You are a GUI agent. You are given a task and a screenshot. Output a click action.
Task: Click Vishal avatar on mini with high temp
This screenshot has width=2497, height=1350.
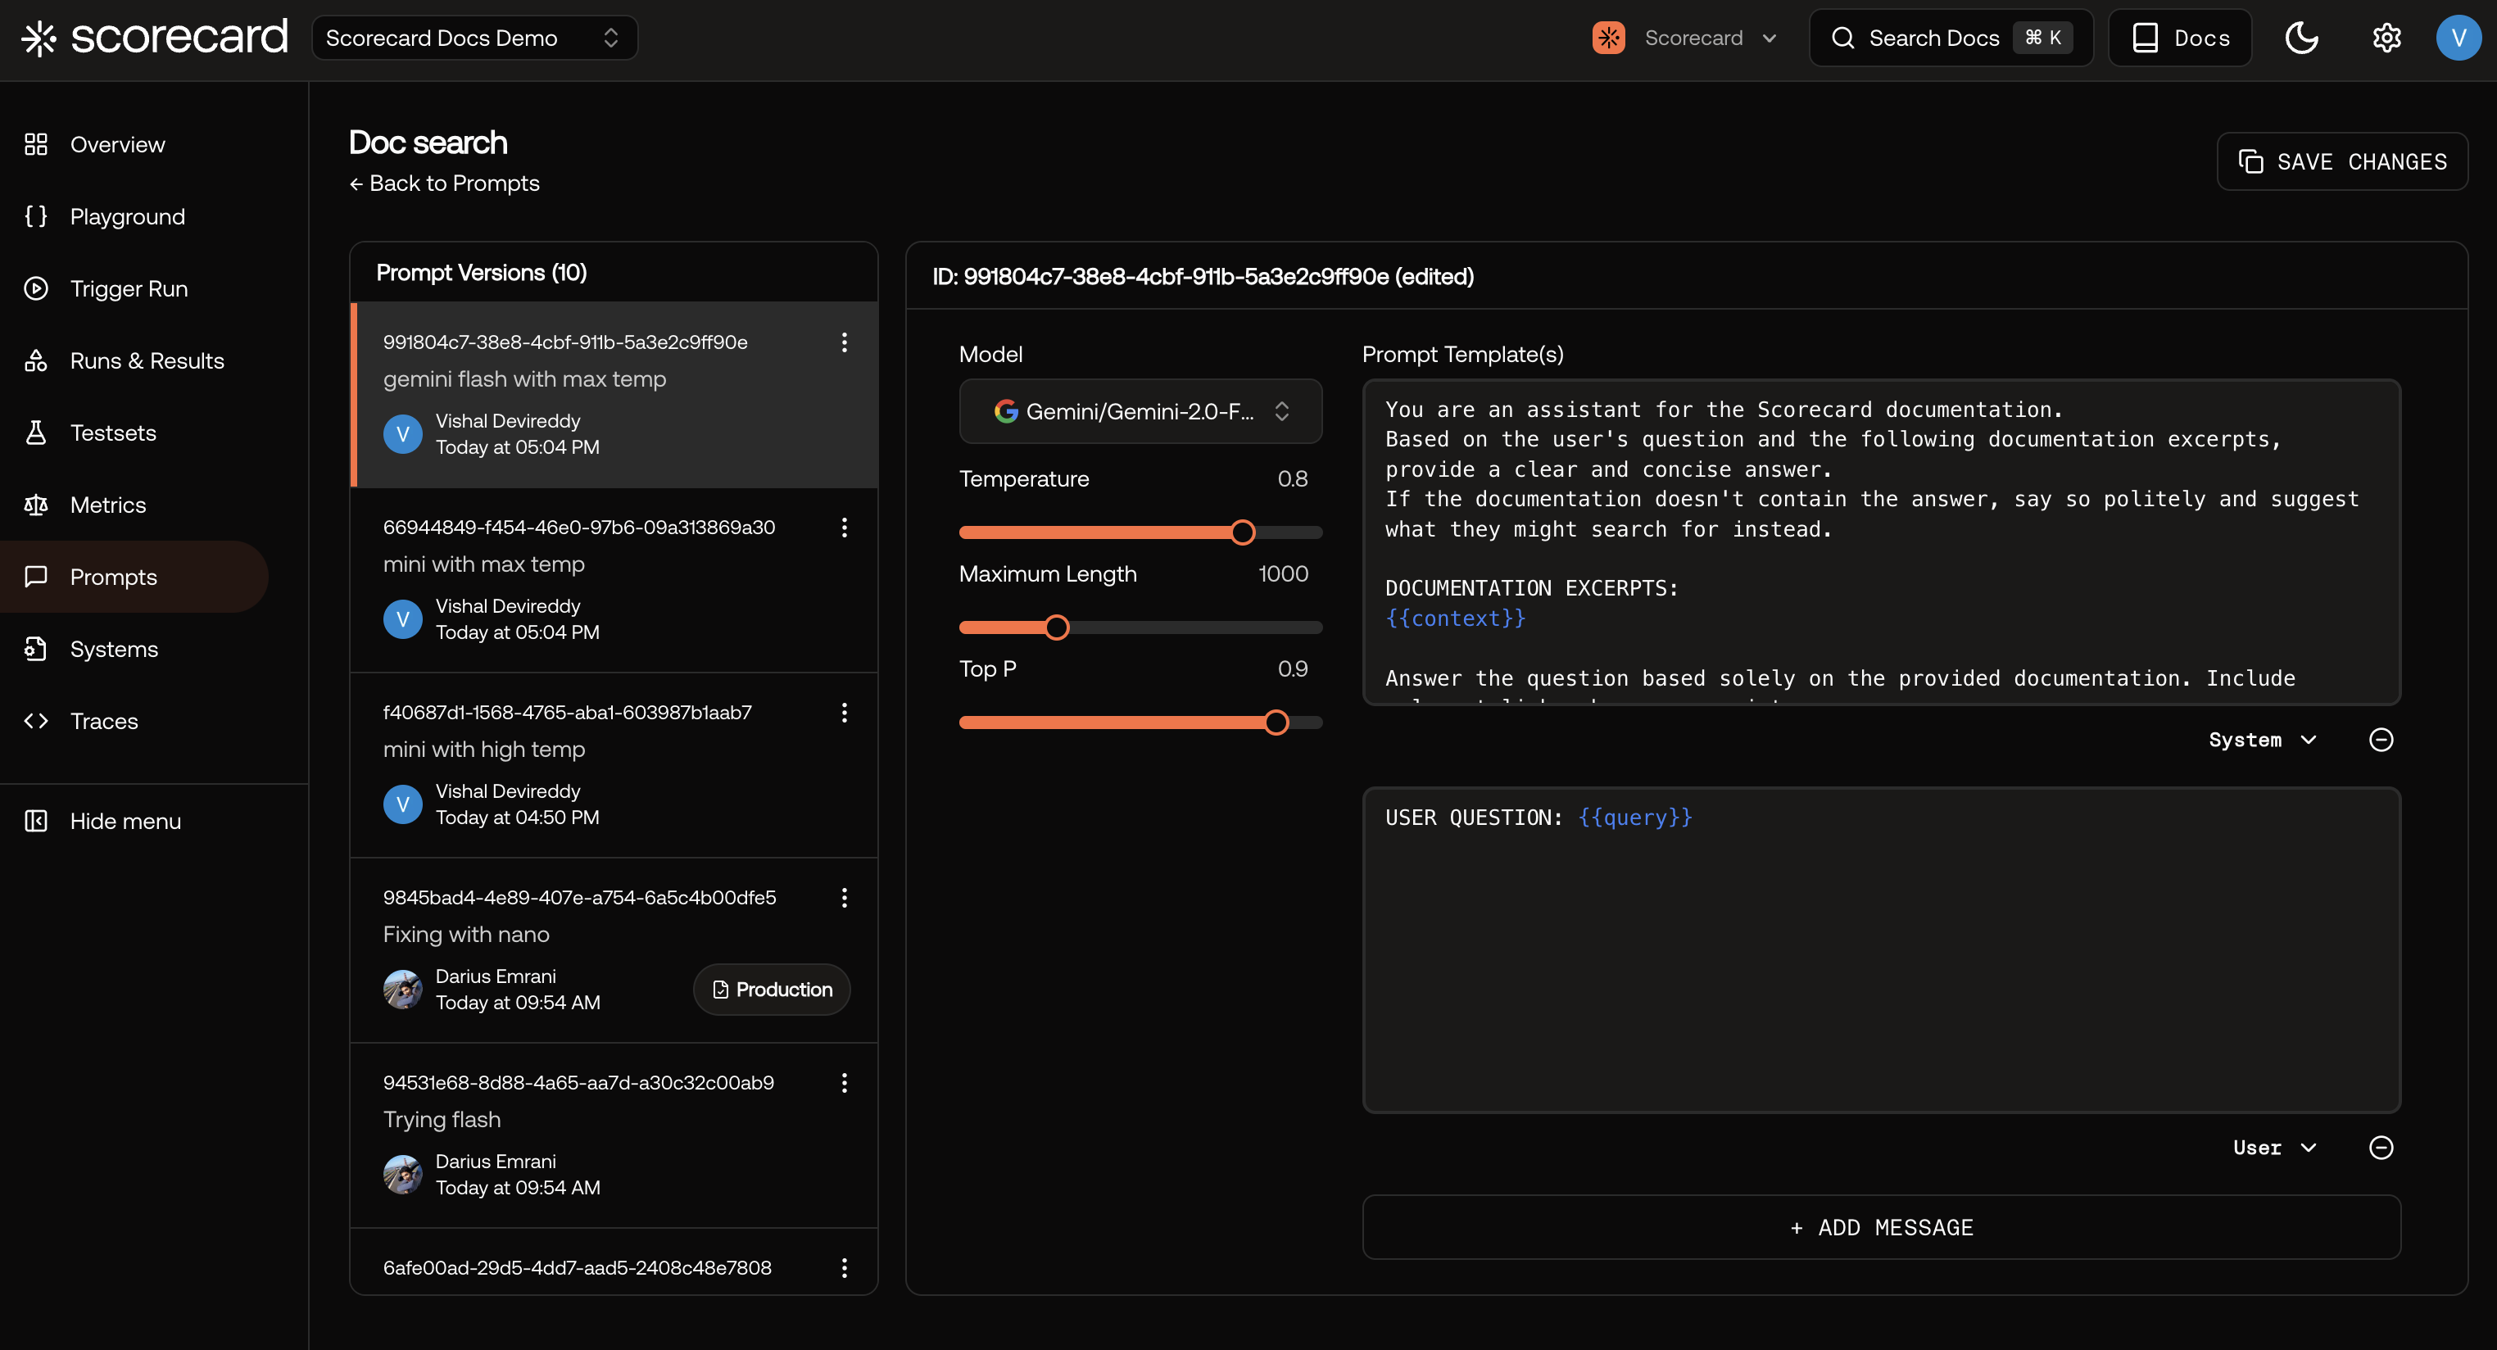click(402, 804)
